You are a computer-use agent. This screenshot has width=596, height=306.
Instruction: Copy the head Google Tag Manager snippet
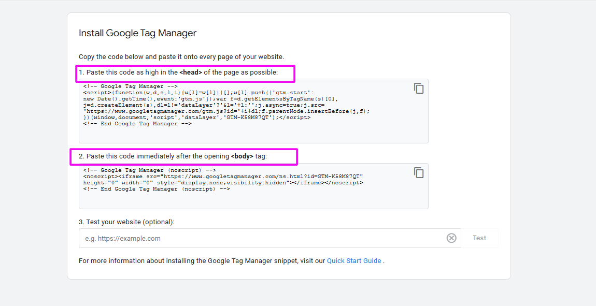tap(418, 89)
